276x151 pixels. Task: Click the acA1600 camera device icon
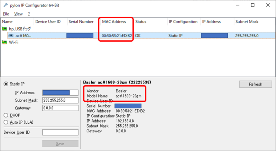coord(10,36)
